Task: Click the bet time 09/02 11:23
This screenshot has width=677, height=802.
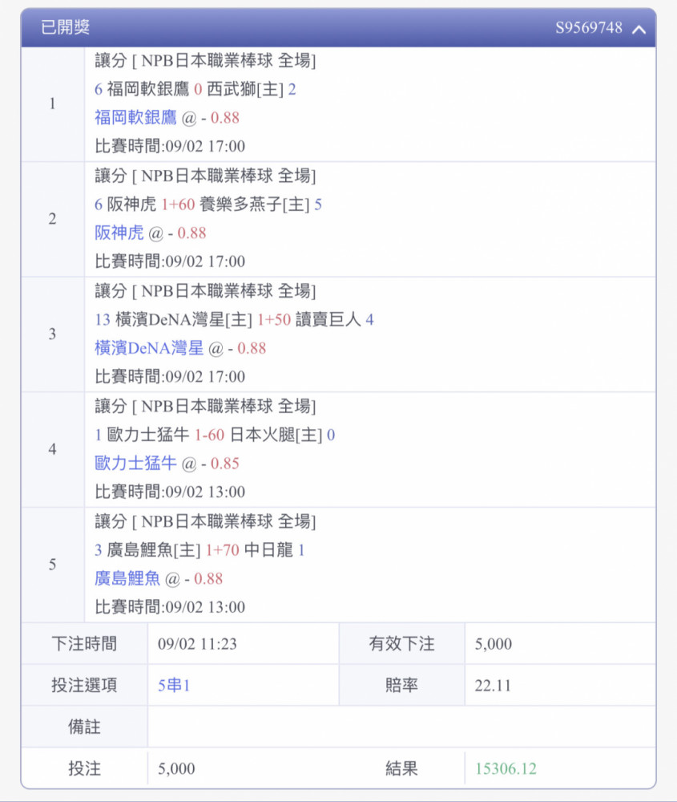Action: 197,644
